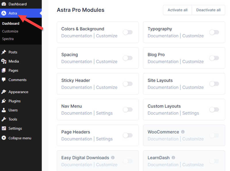Viewport: 230px width, 171px height.
Task: Toggle the disabled WooCommerce module switch
Action: point(214,135)
